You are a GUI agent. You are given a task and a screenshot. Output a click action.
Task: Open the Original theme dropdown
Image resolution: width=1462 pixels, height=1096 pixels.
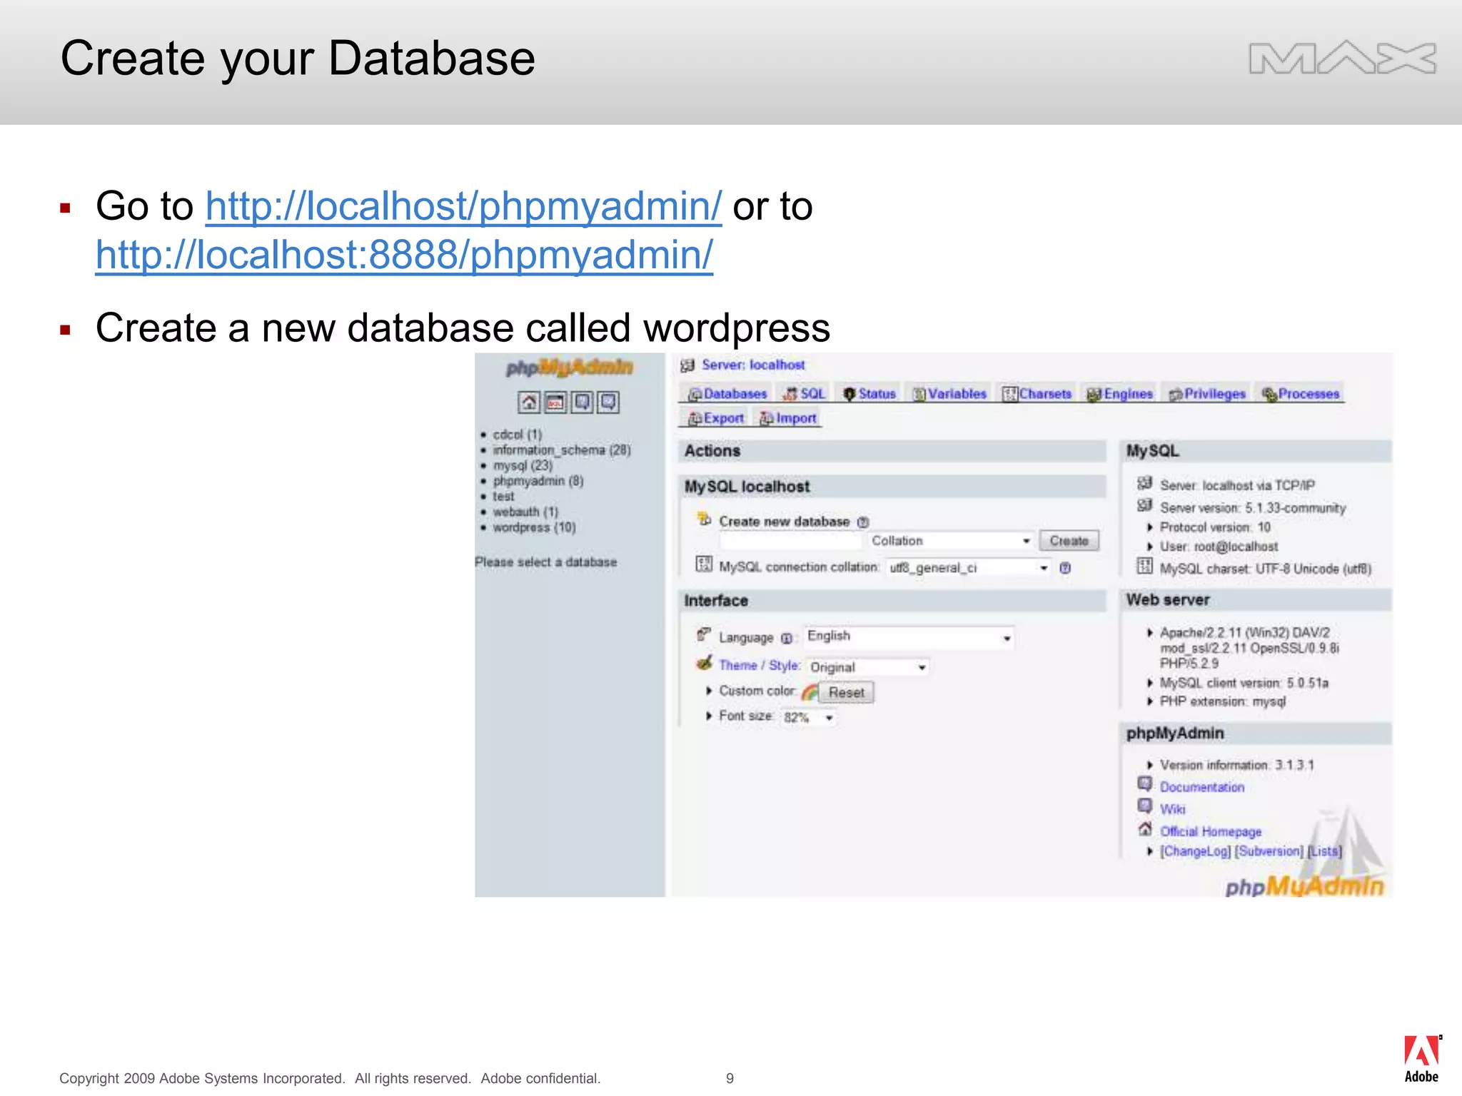coord(867,667)
